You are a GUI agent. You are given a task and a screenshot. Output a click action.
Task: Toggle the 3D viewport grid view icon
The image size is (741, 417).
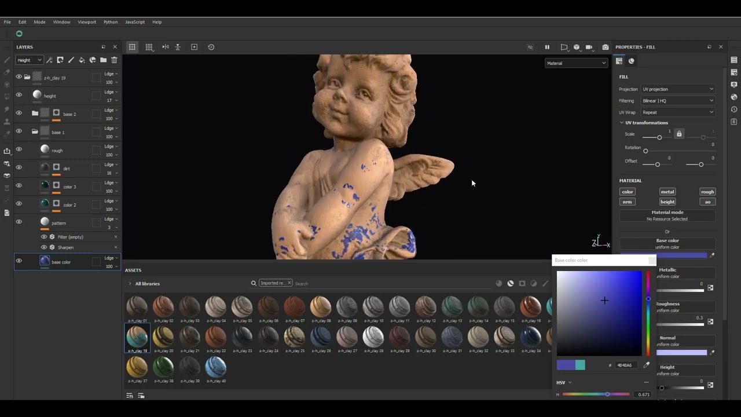(x=149, y=47)
